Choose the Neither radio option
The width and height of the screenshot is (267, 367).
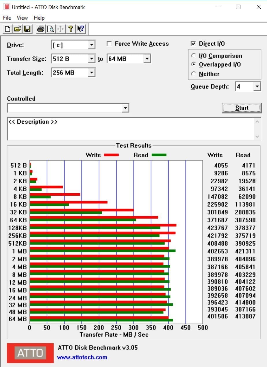tap(194, 74)
